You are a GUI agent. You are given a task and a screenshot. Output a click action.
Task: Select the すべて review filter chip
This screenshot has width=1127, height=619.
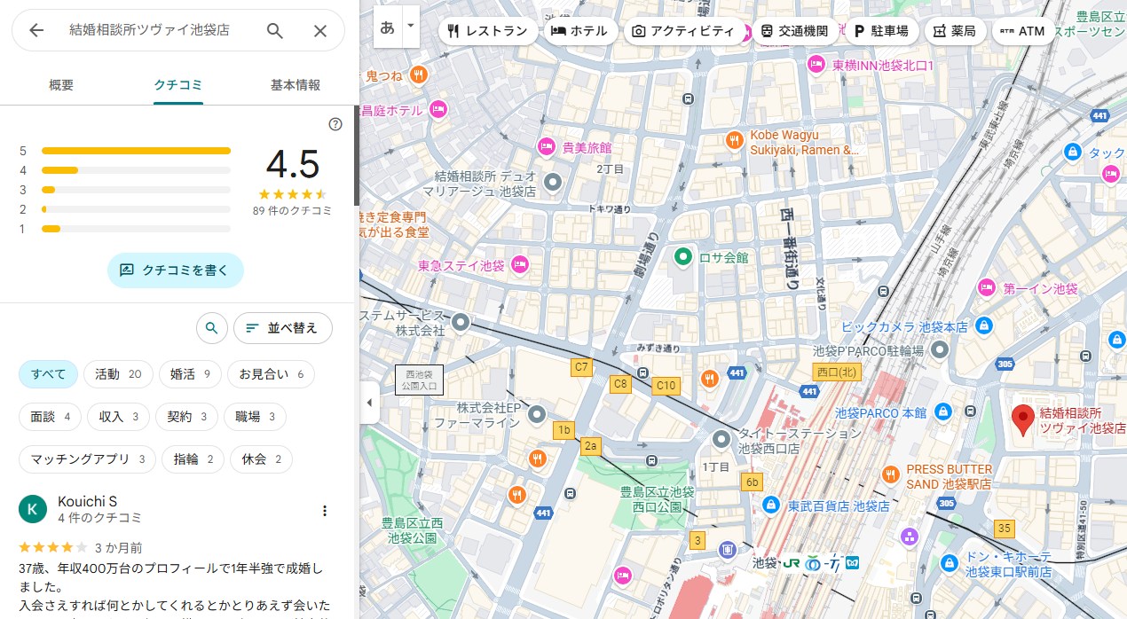click(49, 374)
